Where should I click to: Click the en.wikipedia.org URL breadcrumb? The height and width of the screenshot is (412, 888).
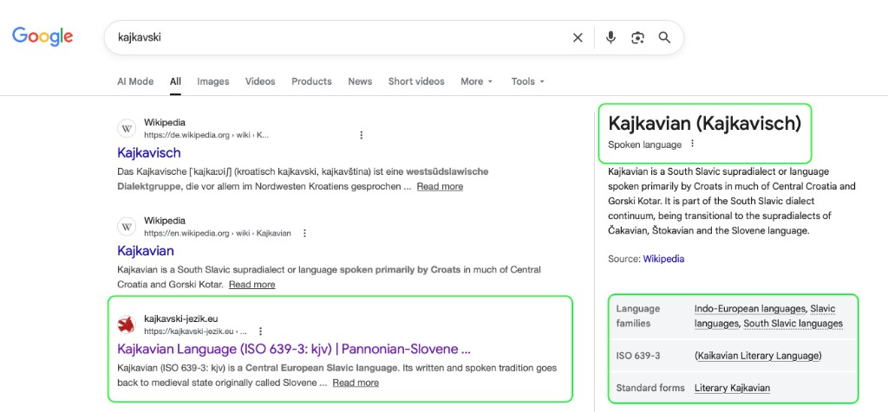218,233
